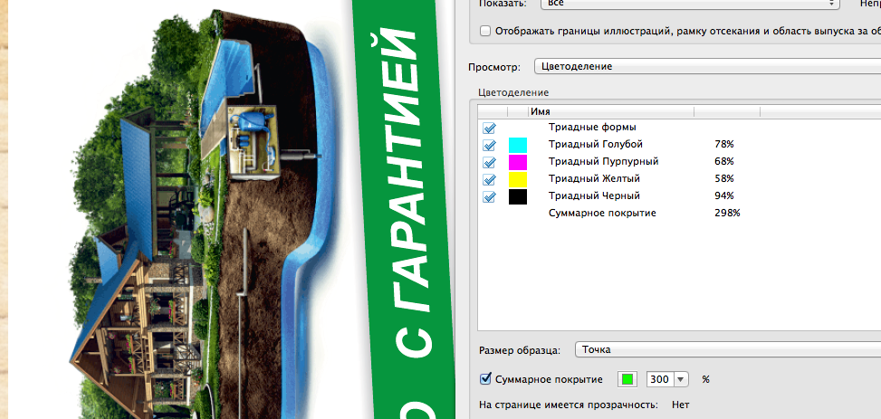Viewport: 881px width, 419px height.
Task: Click the 58% yellow value
Action: (x=724, y=178)
